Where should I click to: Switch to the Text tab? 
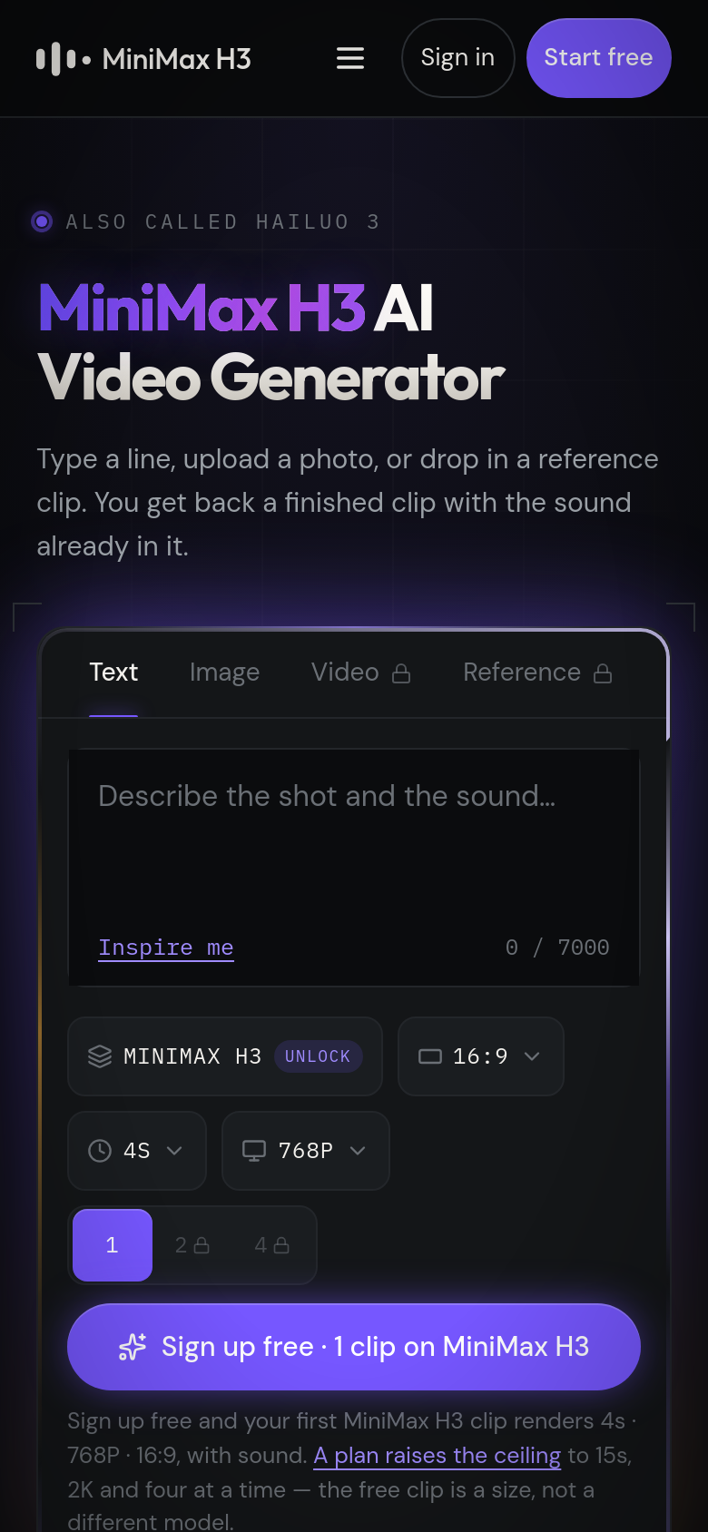click(x=113, y=673)
